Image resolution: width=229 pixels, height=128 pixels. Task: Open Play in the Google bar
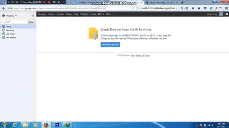[76, 14]
